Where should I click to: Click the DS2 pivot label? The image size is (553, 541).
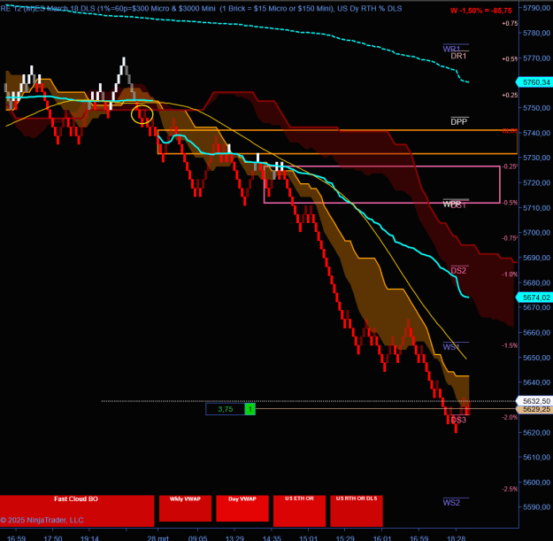458,271
